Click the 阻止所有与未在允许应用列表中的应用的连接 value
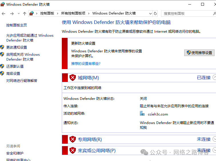The image size is (216, 161). tap(174, 106)
